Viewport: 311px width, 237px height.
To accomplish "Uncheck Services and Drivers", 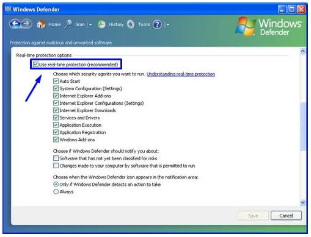I will click(x=56, y=118).
